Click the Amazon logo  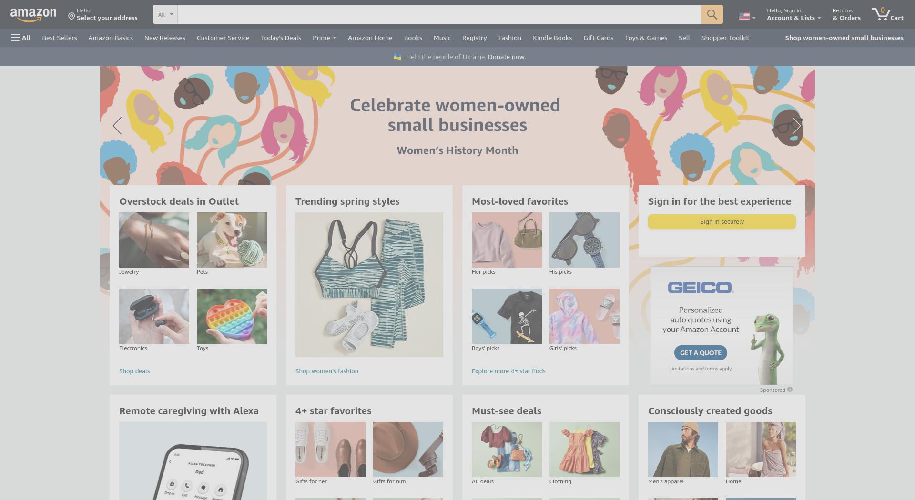tap(33, 15)
